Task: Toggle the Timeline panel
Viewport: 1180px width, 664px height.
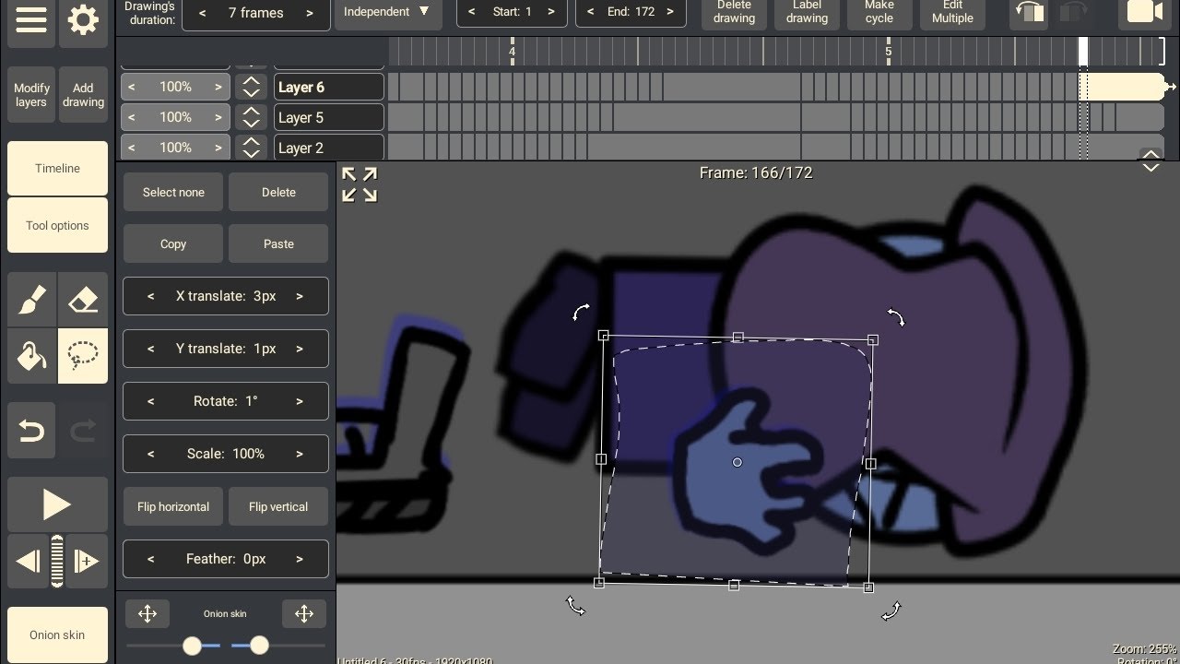Action: pos(57,168)
